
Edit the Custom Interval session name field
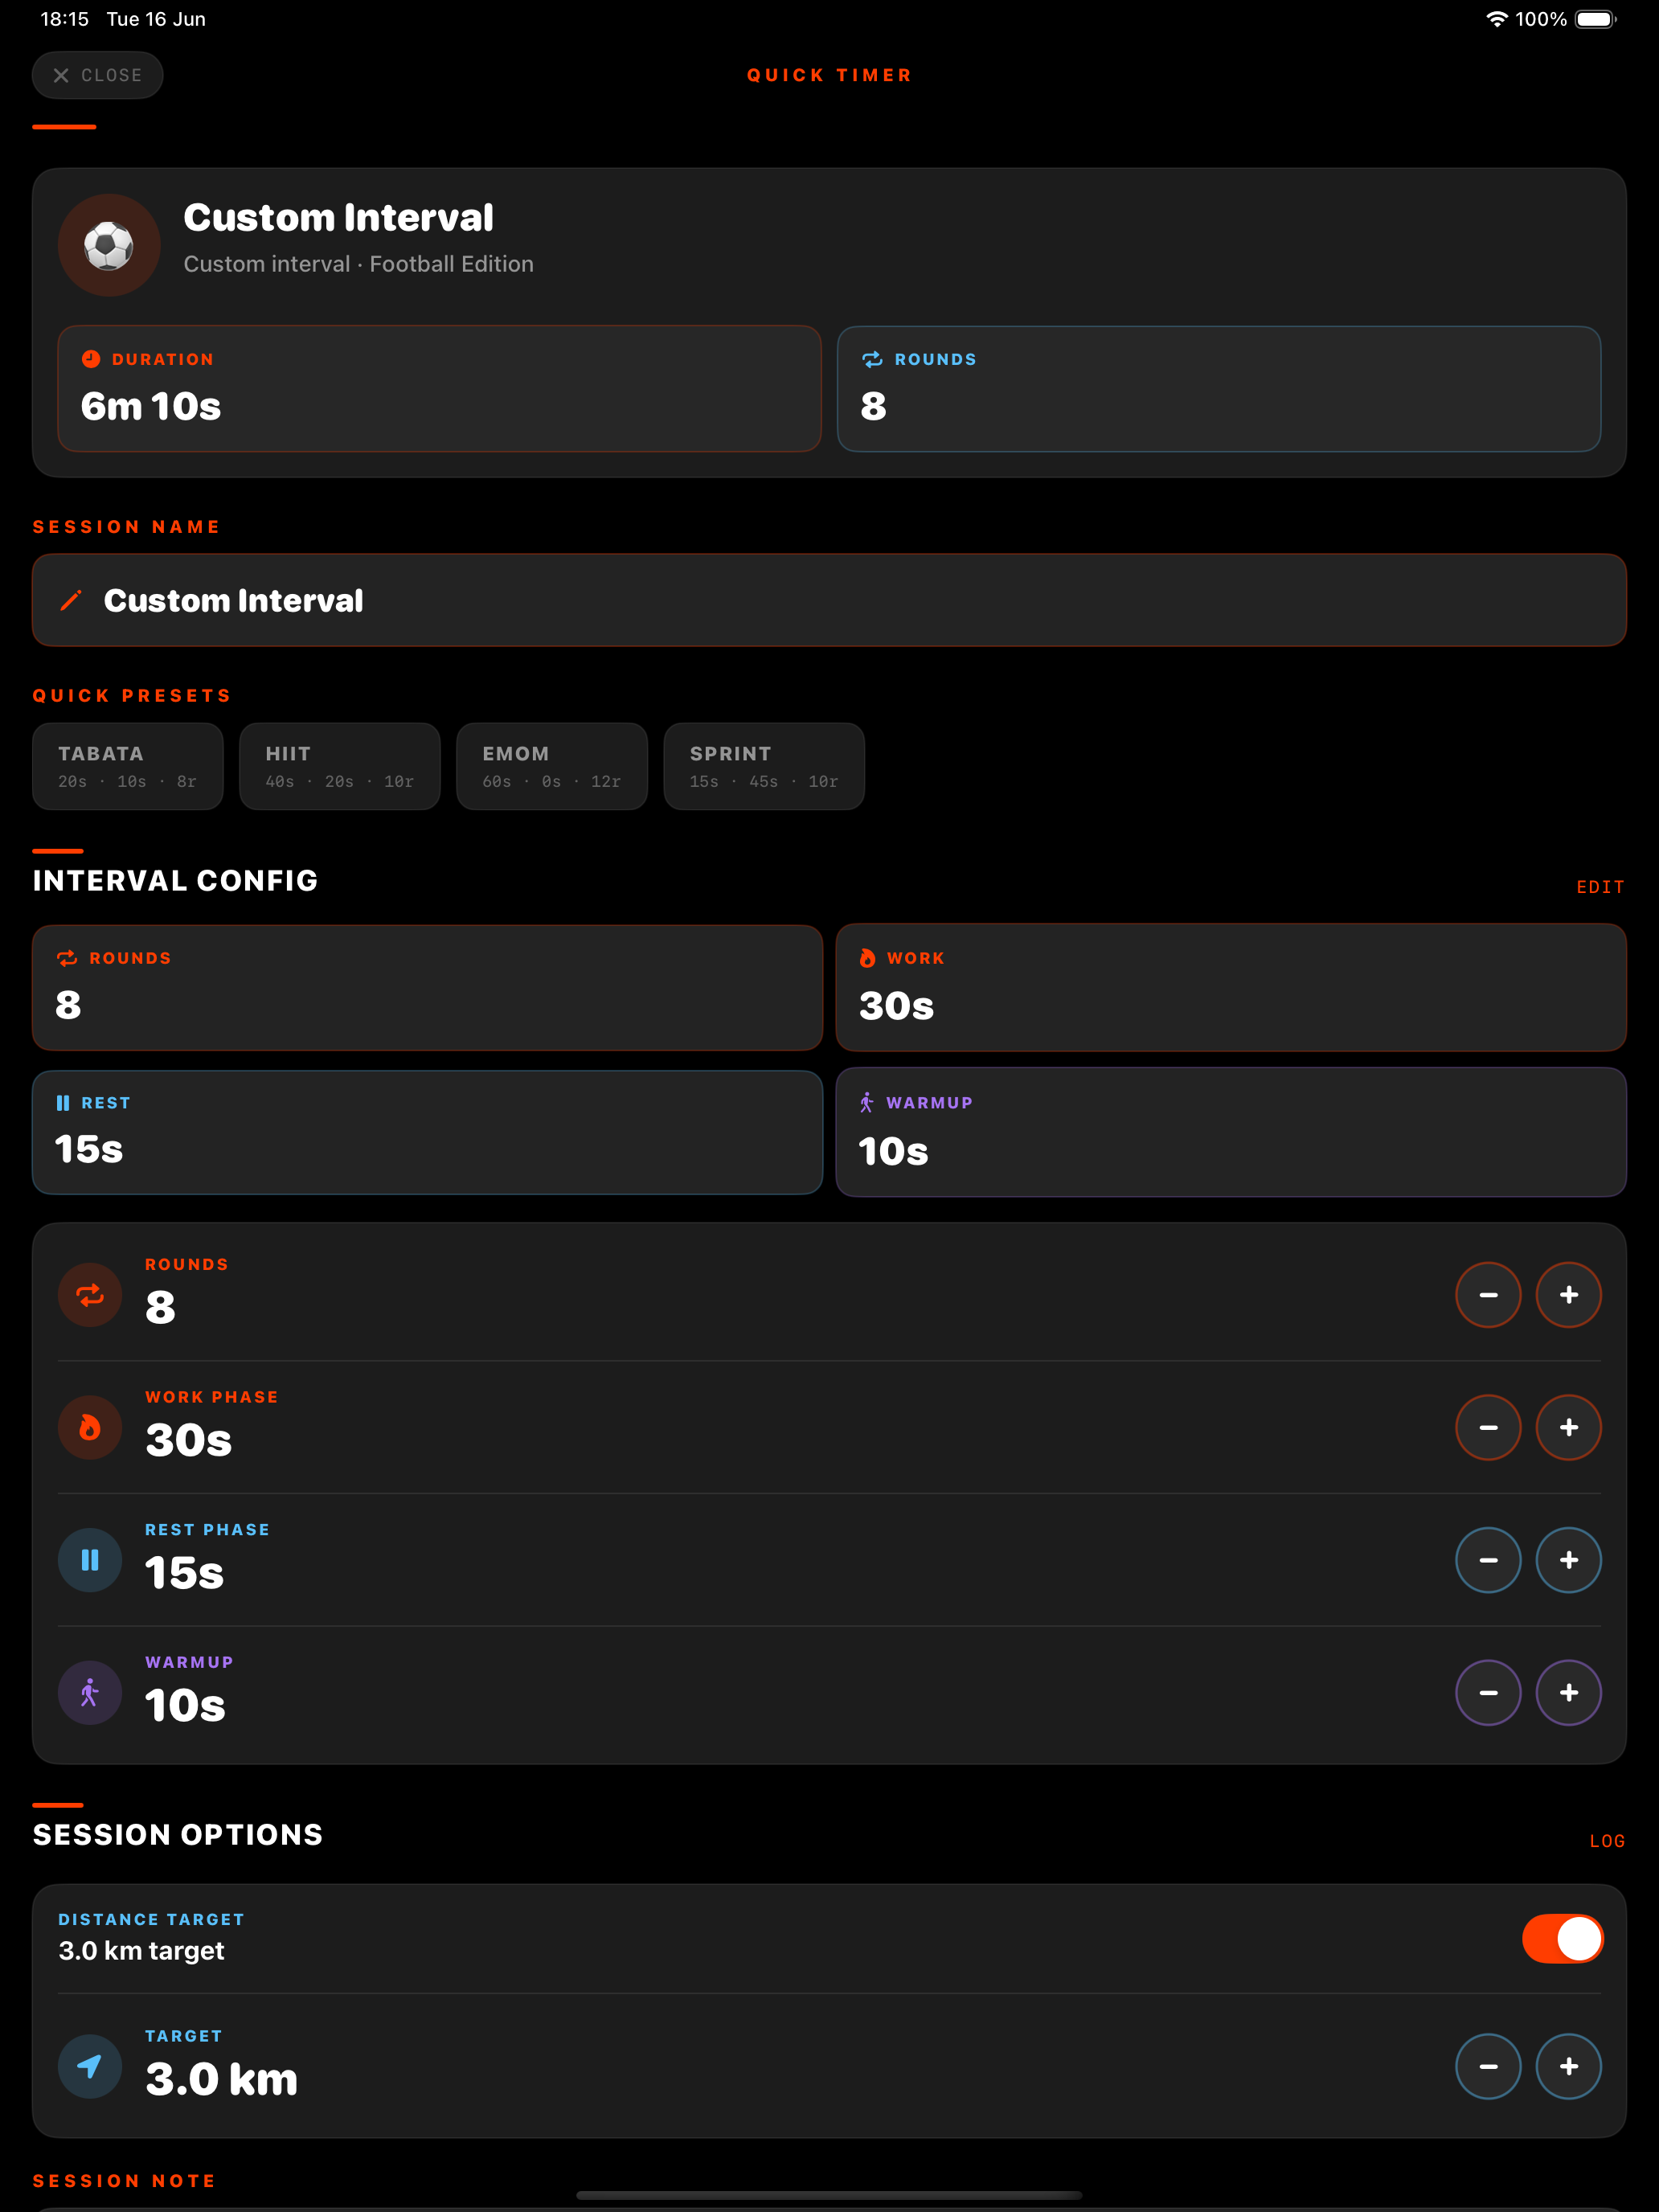829,600
